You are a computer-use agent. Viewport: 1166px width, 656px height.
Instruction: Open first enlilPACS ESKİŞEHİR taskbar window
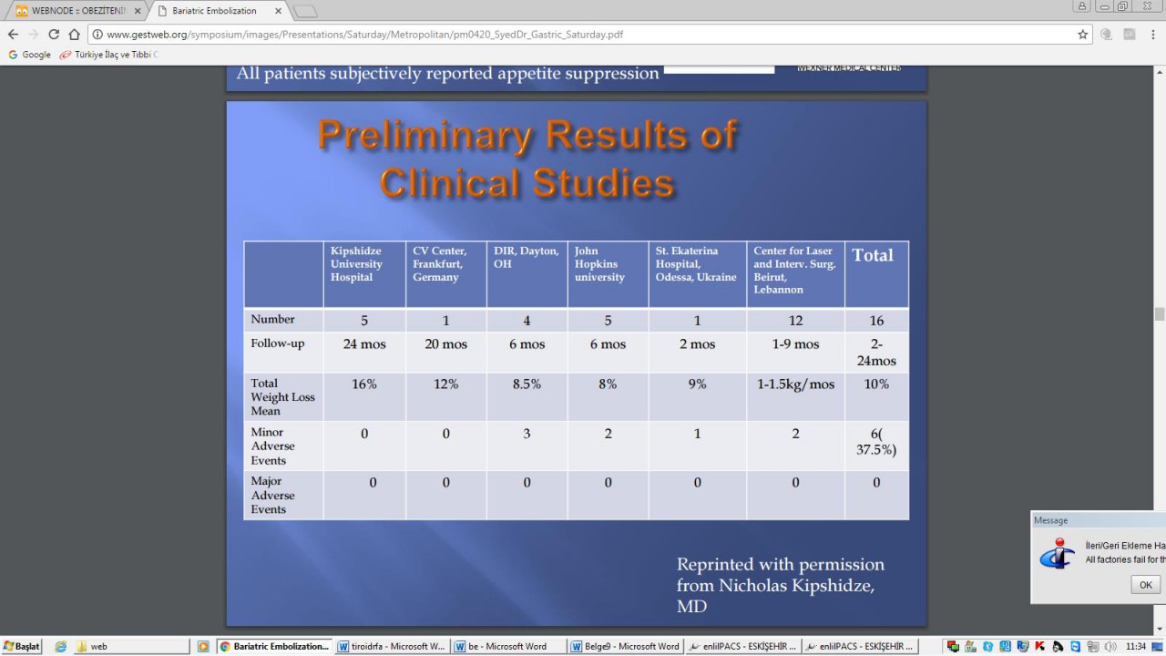(x=742, y=646)
